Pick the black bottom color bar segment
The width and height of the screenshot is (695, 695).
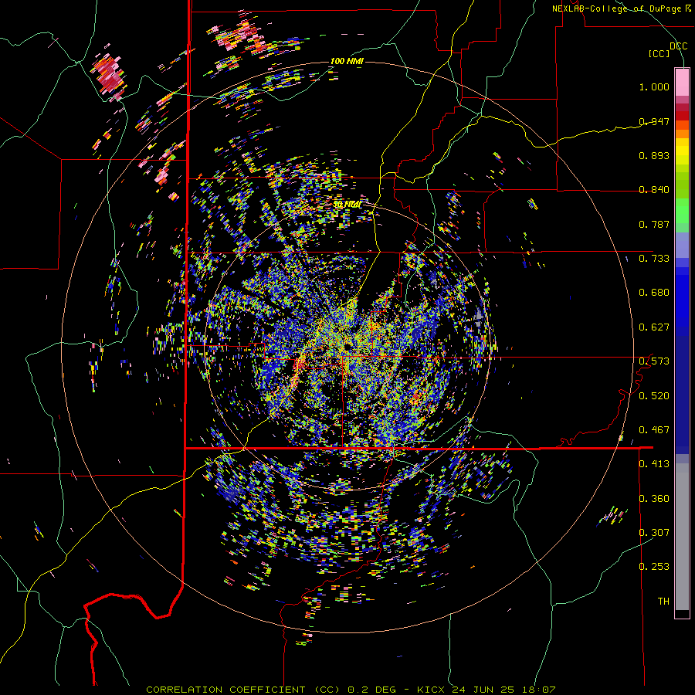(x=682, y=614)
